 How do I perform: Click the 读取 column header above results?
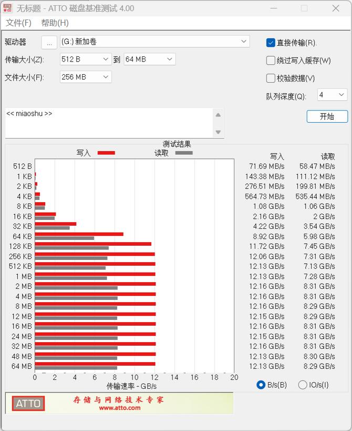tap(328, 157)
